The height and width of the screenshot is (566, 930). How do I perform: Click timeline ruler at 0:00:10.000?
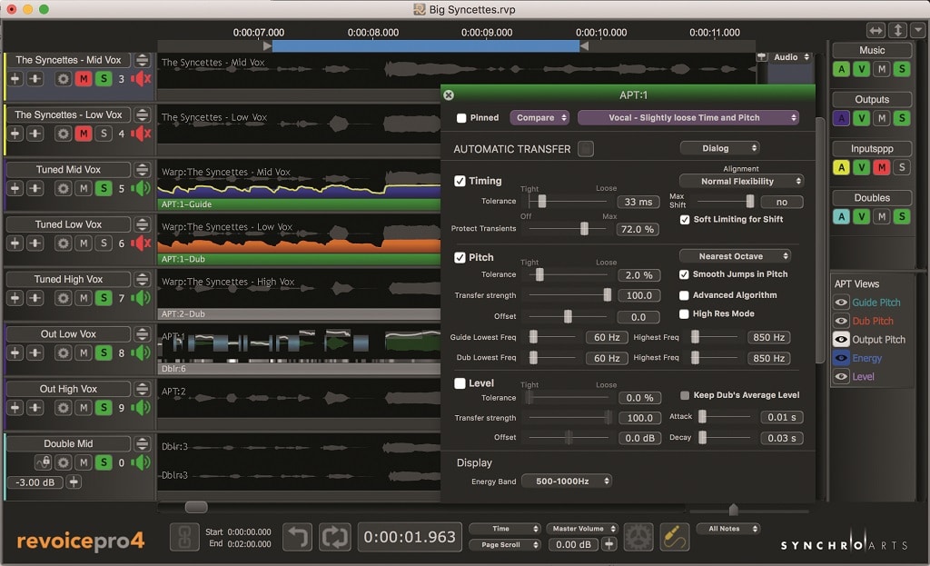click(601, 33)
